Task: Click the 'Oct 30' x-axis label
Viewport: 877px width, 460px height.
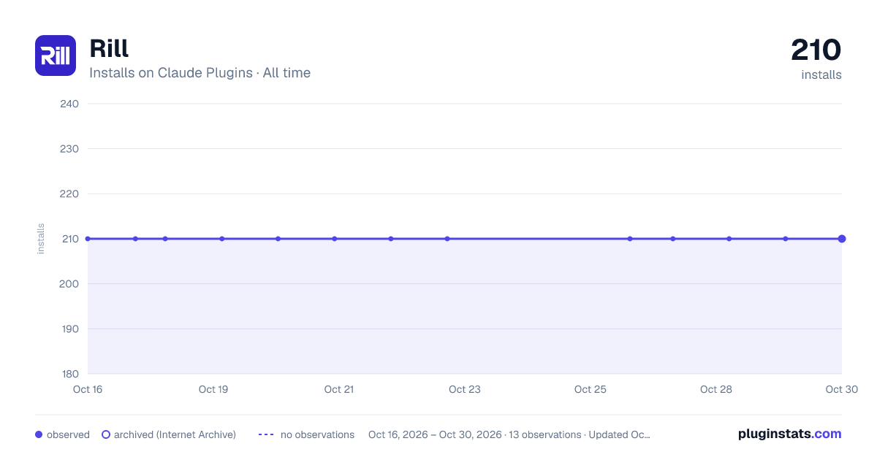Action: click(842, 389)
